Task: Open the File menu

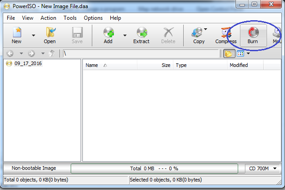Action: coord(11,18)
